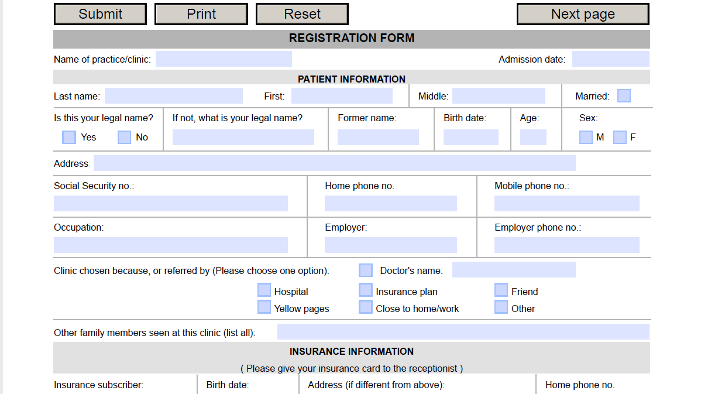The height and width of the screenshot is (394, 701).
Task: Check the Friend referral option
Action: pyautogui.click(x=501, y=290)
